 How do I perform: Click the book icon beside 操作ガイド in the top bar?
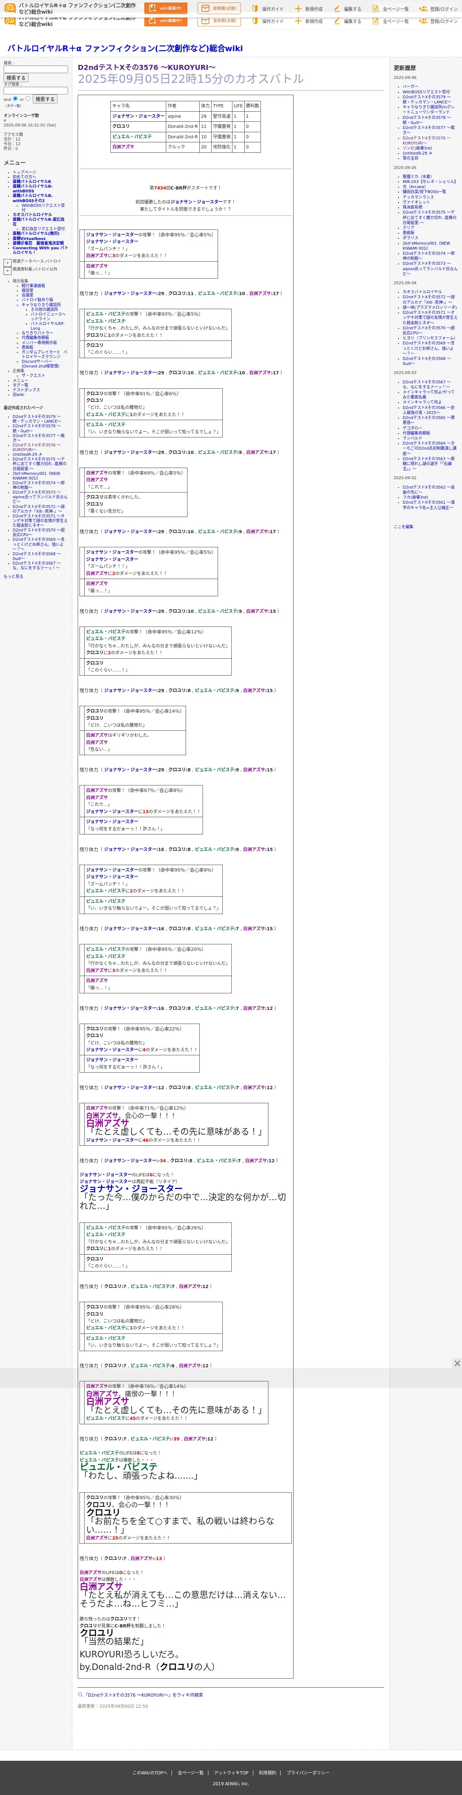point(255,8)
